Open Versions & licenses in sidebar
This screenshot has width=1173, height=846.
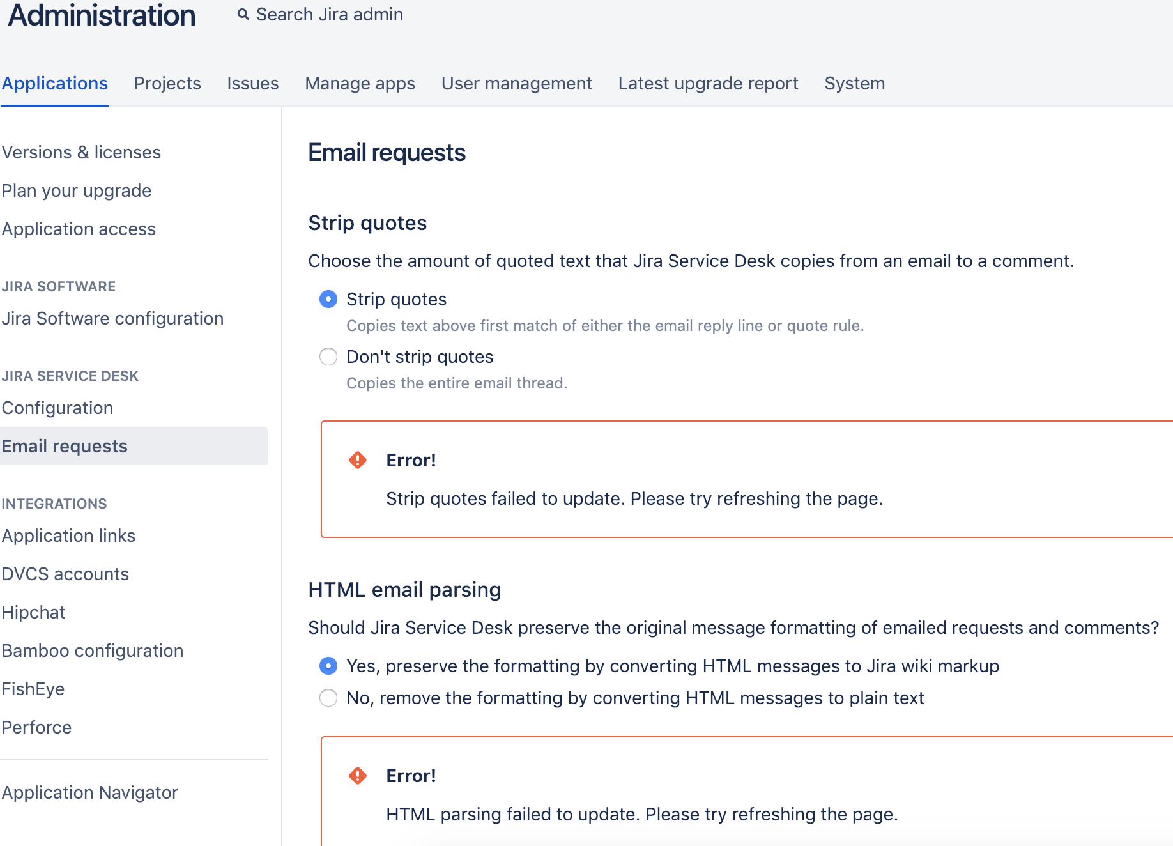[81, 152]
